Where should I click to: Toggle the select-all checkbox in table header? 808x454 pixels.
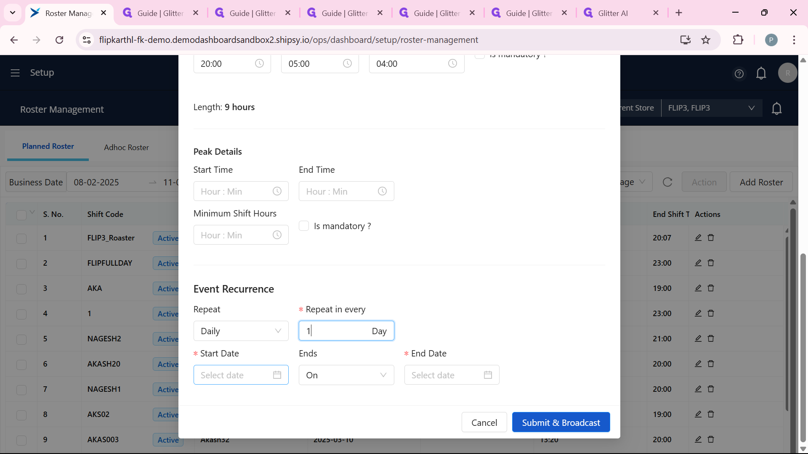tap(21, 215)
